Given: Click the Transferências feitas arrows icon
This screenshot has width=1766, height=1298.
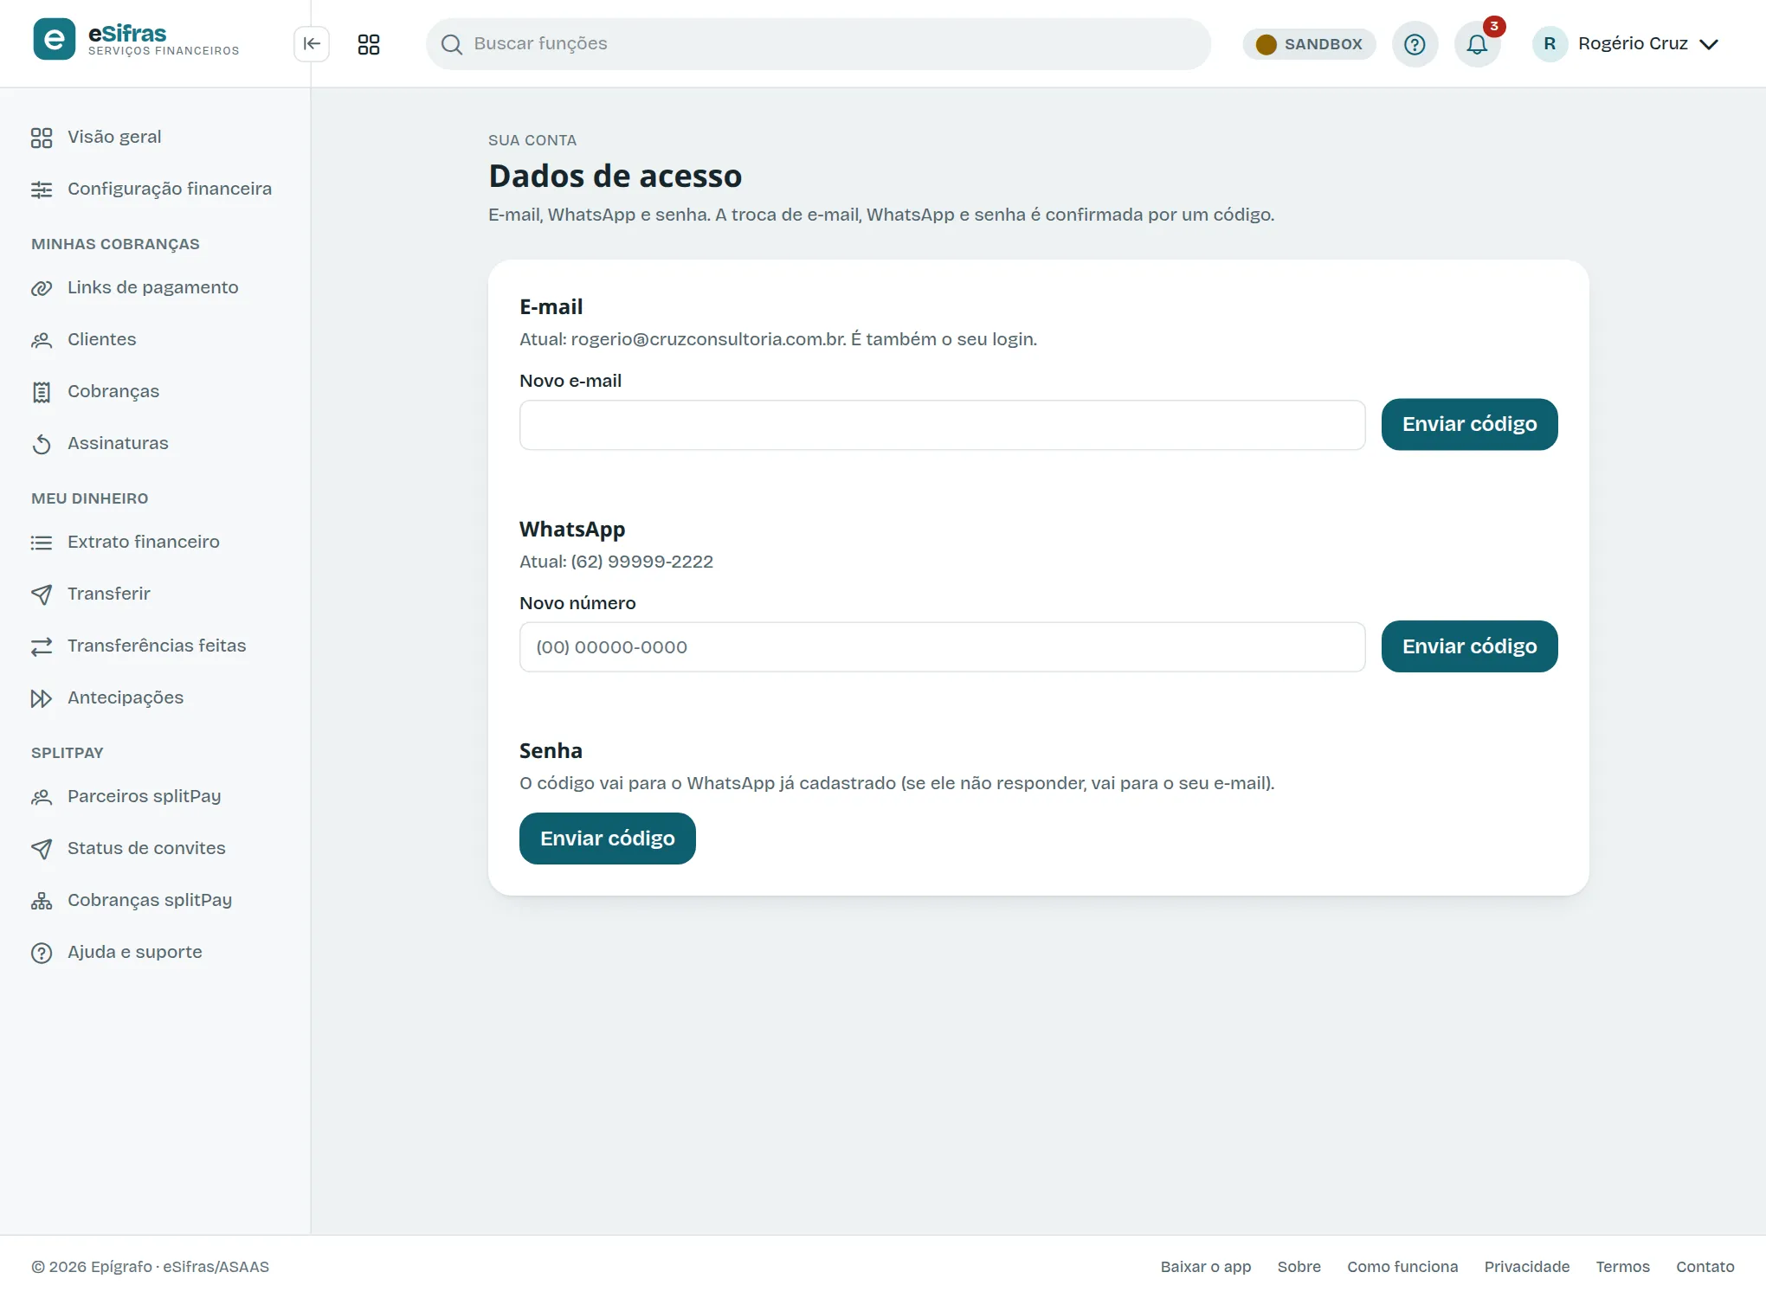Looking at the screenshot, I should coord(42,646).
